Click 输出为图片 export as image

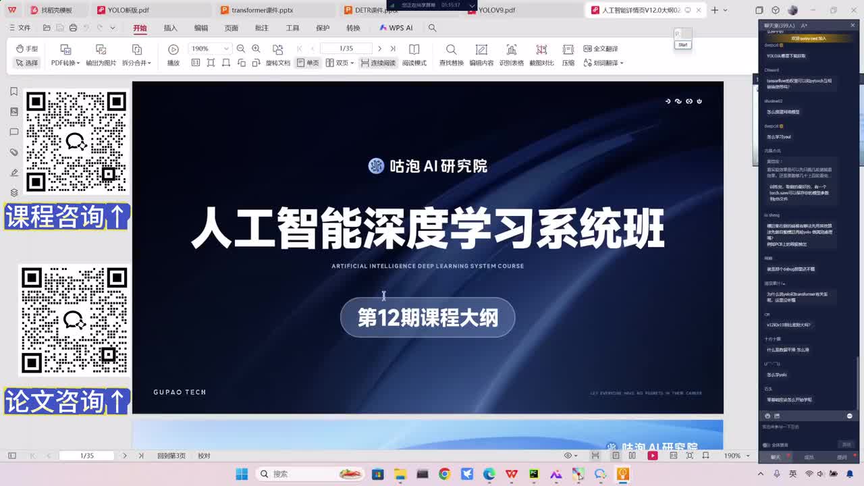coord(101,55)
